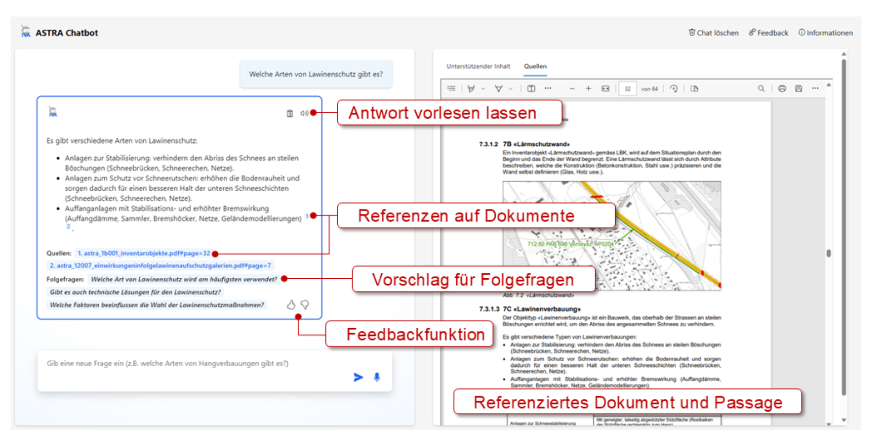Image resolution: width=882 pixels, height=430 pixels.
Task: Copy the chatbot answer with clipboard icon
Action: point(290,113)
